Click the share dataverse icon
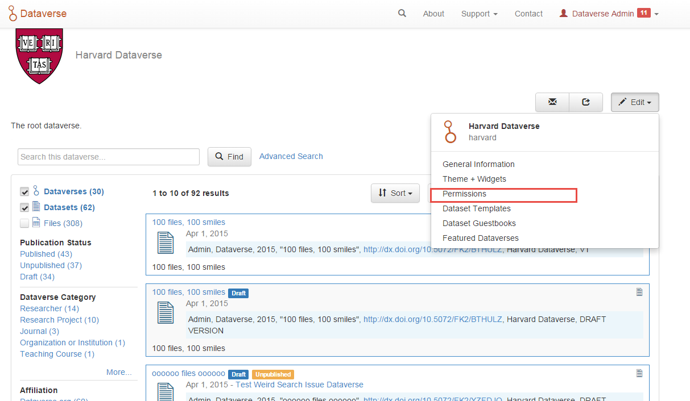 pos(586,102)
